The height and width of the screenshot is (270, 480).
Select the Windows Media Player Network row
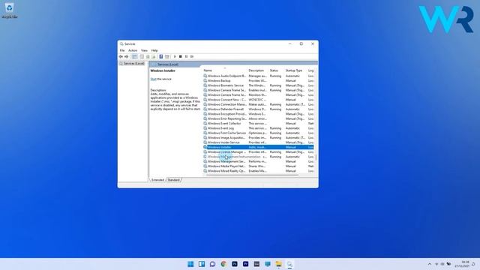tap(258, 166)
